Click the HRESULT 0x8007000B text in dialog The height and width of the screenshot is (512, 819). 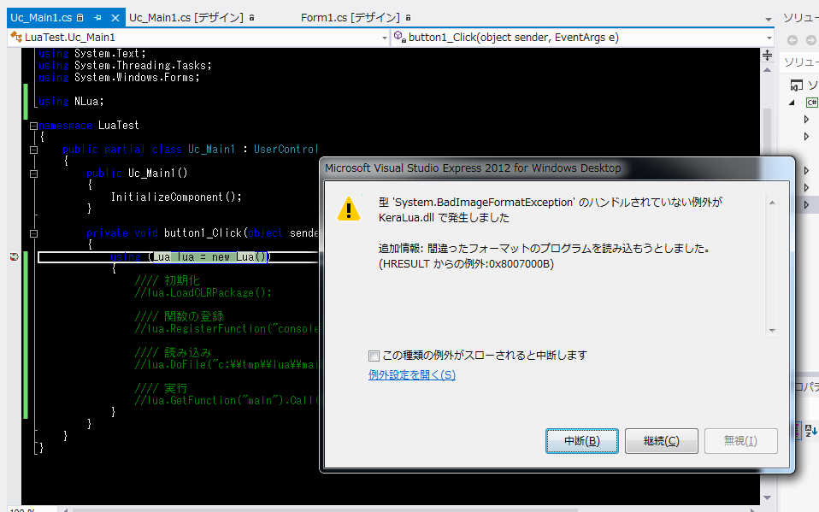point(466,264)
